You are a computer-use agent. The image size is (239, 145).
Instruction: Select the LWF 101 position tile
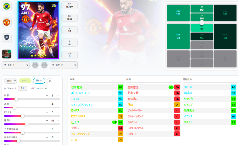tap(178, 13)
